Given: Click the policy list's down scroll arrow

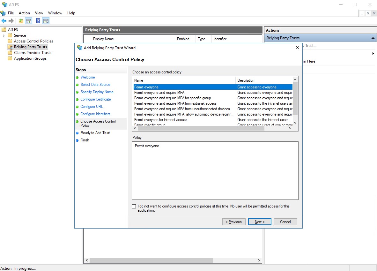Looking at the screenshot, I should (295, 123).
